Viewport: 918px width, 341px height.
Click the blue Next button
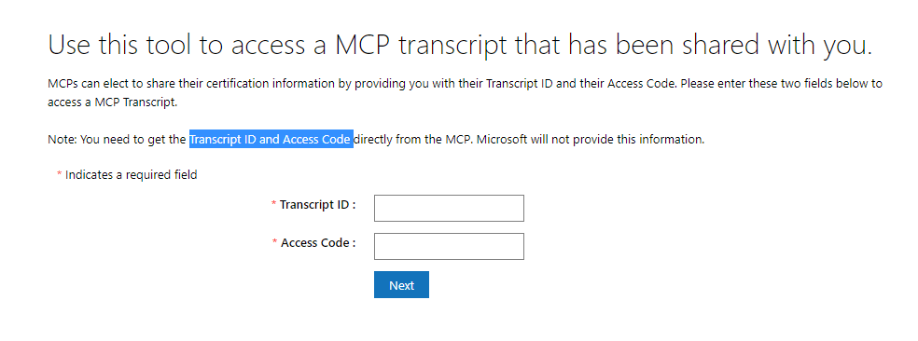(x=401, y=285)
